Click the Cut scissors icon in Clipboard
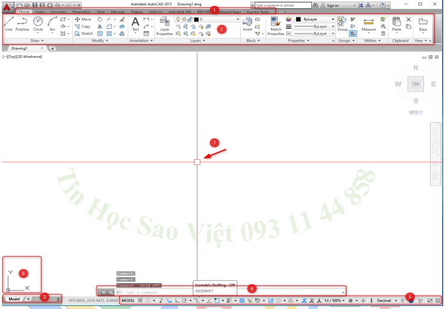Viewport: 445px width, 309px height. coord(408,19)
